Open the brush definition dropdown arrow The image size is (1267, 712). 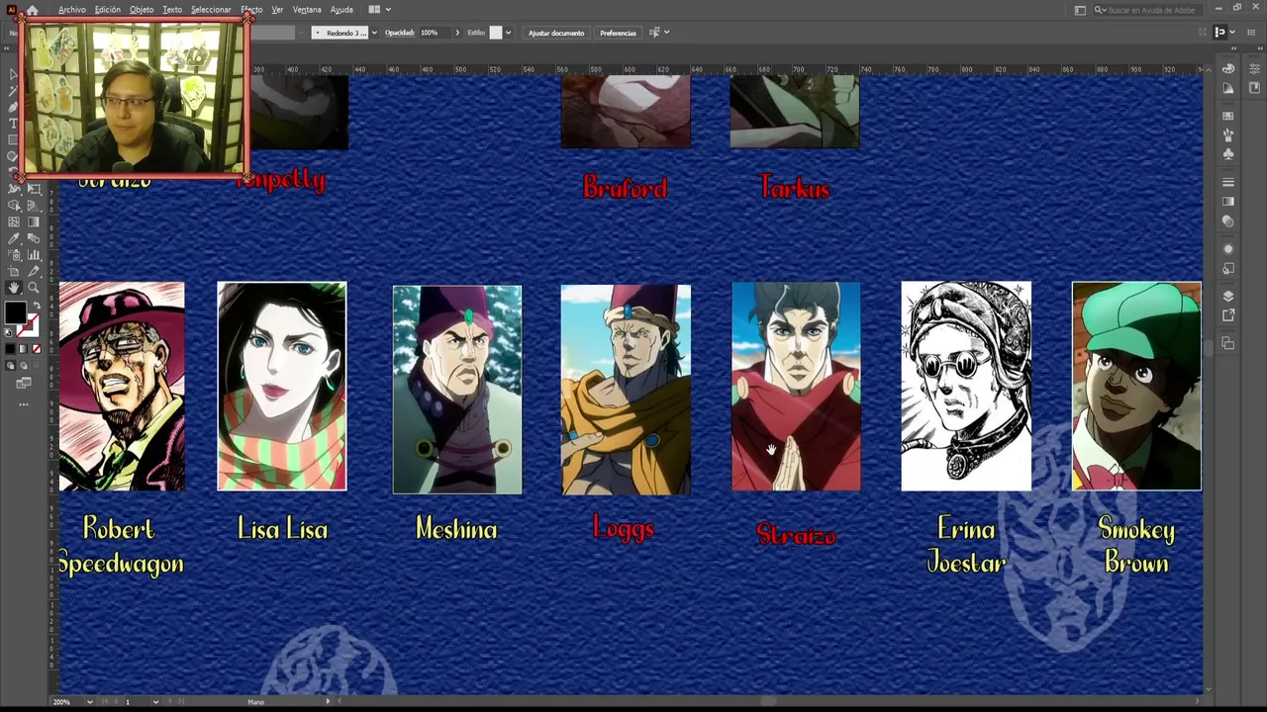tap(374, 33)
